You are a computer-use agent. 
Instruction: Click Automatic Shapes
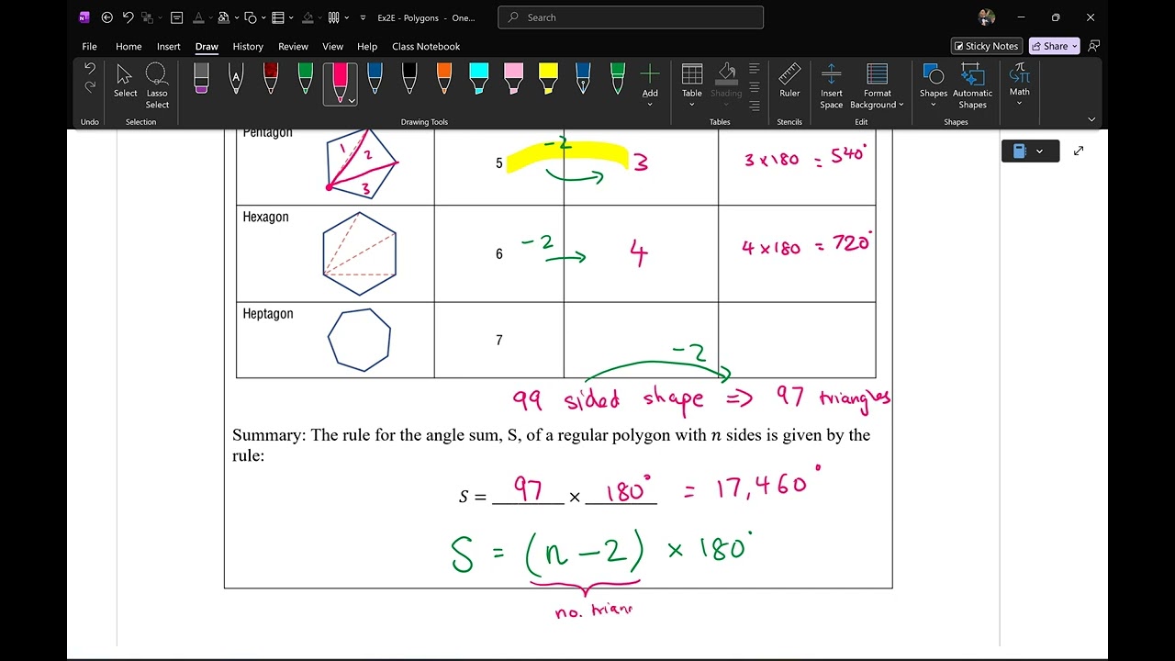973,85
